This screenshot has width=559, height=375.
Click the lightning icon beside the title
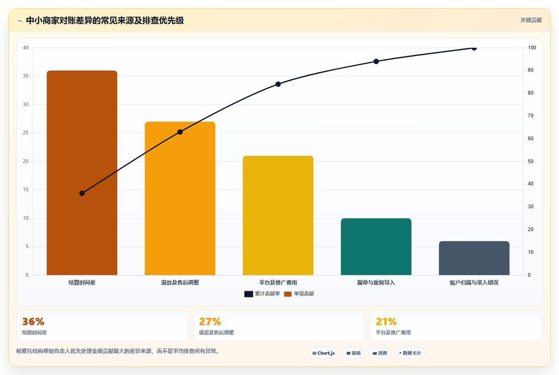click(20, 21)
